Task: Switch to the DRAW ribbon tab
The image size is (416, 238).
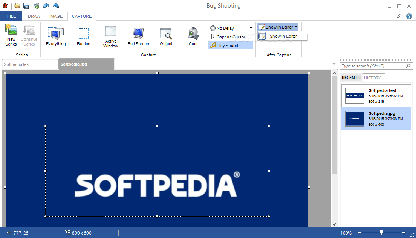Action: (34, 16)
